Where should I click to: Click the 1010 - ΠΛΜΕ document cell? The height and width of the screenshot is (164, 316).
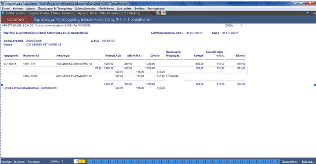tap(31, 76)
